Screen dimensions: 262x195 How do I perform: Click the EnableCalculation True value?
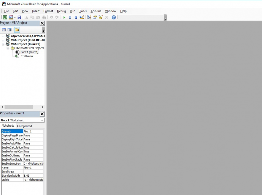tap(33, 148)
